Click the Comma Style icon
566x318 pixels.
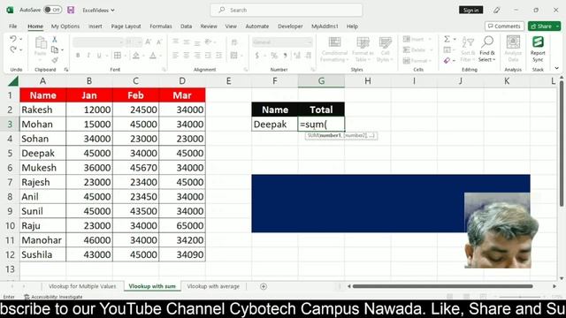(x=285, y=56)
